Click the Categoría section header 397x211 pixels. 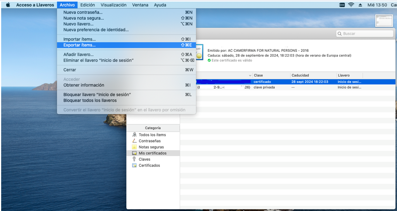point(153,128)
